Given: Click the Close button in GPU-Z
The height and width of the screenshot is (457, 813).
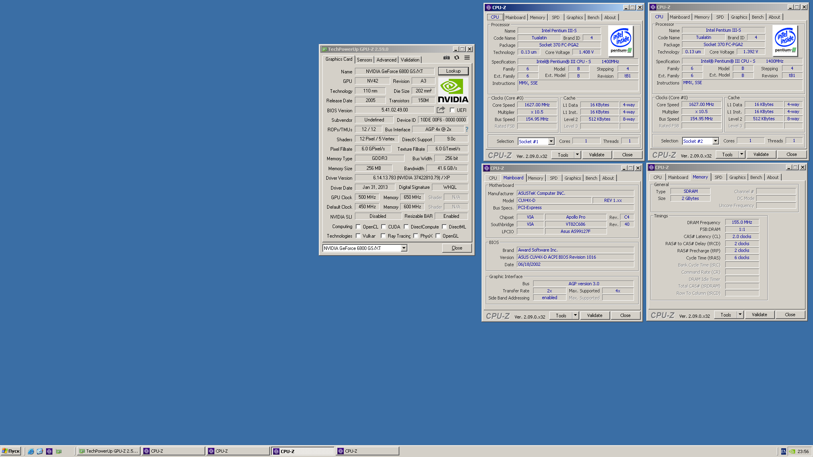Looking at the screenshot, I should click(457, 248).
